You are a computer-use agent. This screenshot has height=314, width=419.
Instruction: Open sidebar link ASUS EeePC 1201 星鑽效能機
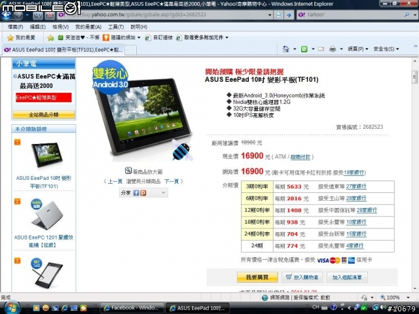pyautogui.click(x=44, y=241)
